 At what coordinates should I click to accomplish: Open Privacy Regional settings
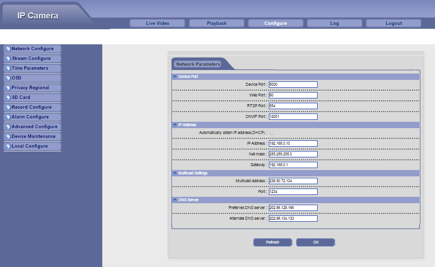click(32, 88)
